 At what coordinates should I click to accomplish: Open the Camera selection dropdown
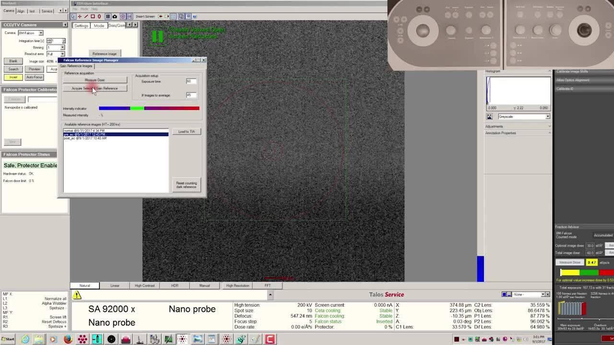[41, 33]
